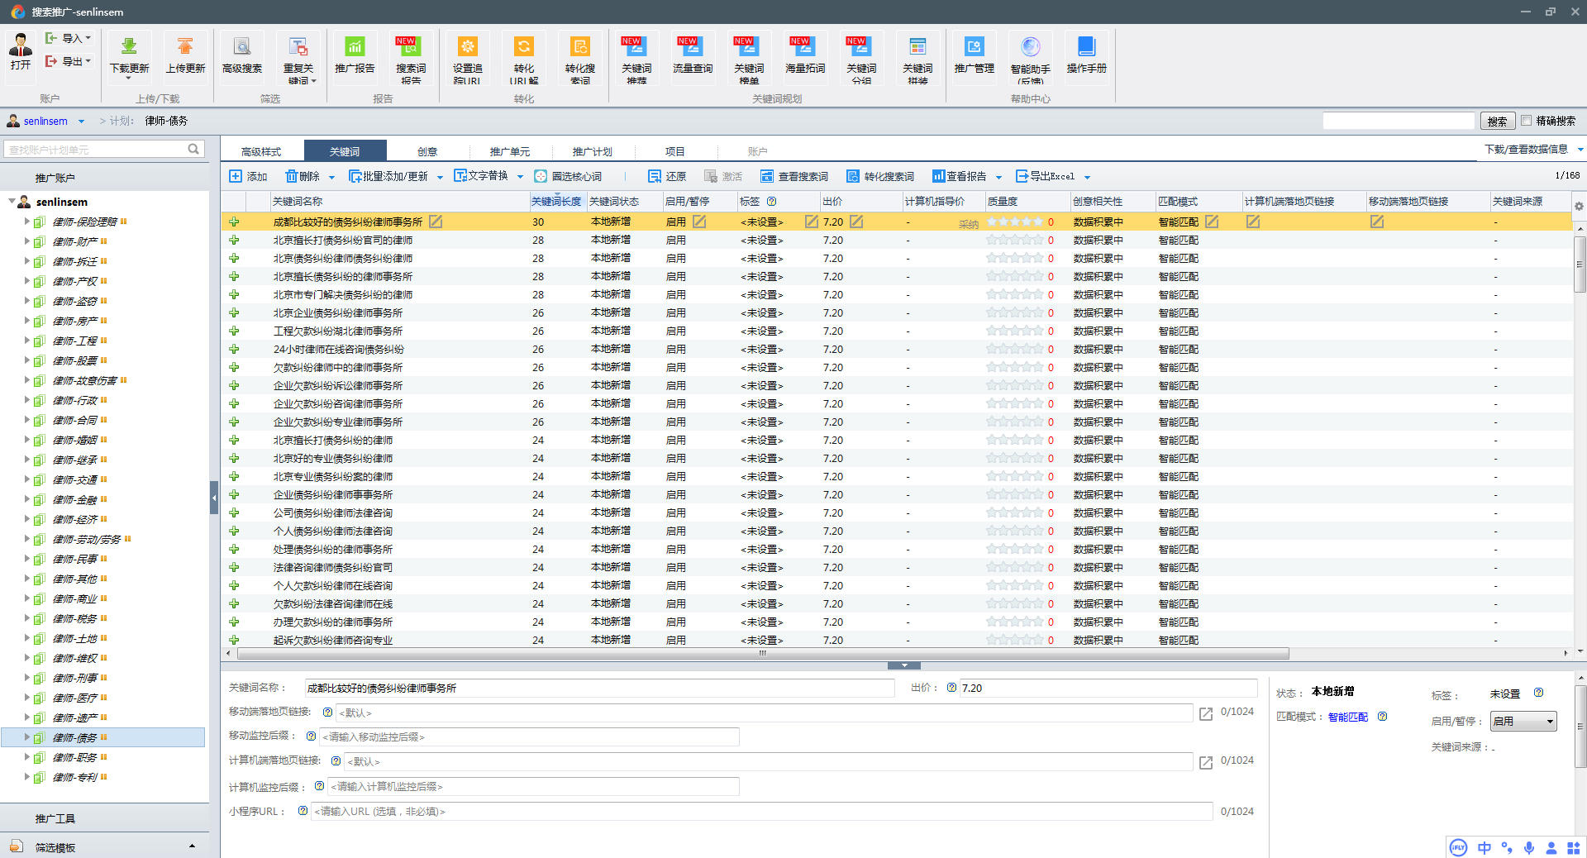Enable the 精确搜索 checkbox

pyautogui.click(x=1527, y=121)
